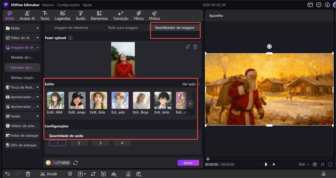
Task: Select the Filtros icon in the toolbar
Action: click(x=139, y=15)
